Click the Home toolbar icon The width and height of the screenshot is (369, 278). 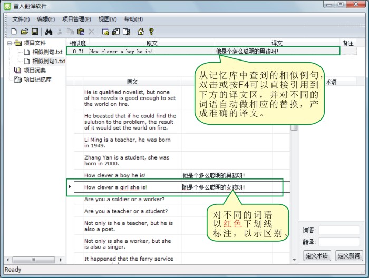(x=140, y=32)
